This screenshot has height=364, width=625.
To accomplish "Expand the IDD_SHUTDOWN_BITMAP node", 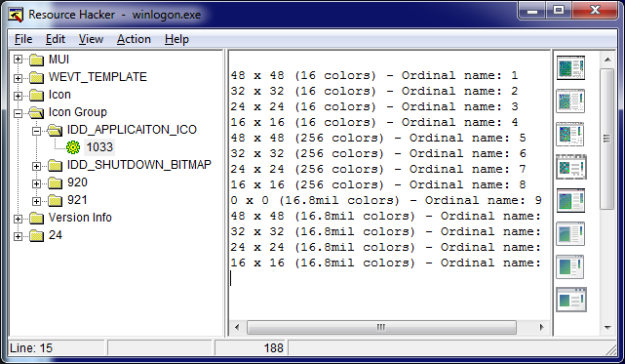I will point(36,166).
